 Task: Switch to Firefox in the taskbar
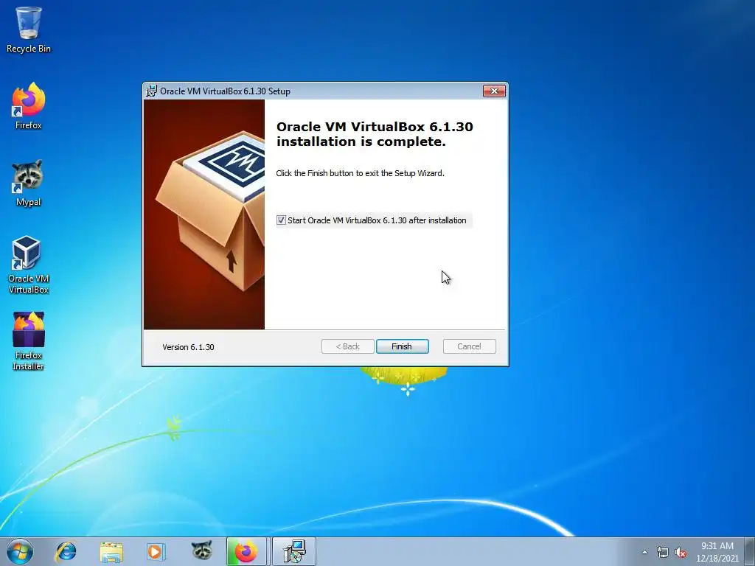246,551
